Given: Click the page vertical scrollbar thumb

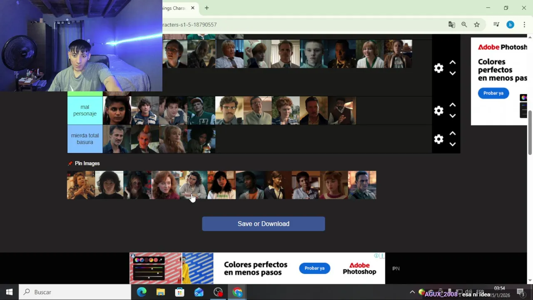Looking at the screenshot, I should [530, 133].
